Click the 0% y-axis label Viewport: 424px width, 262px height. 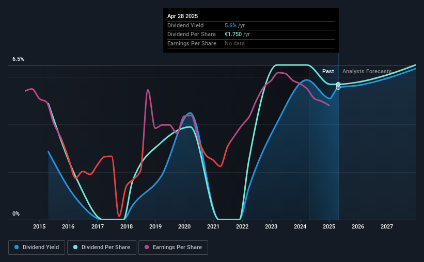[16, 214]
